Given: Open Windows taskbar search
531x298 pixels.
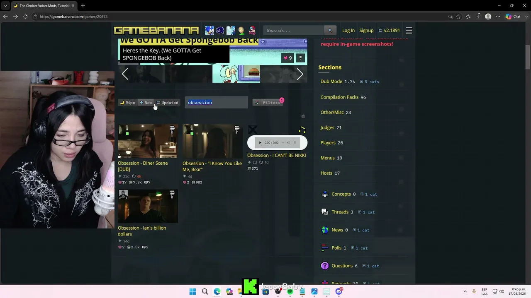Looking at the screenshot, I should [205, 291].
